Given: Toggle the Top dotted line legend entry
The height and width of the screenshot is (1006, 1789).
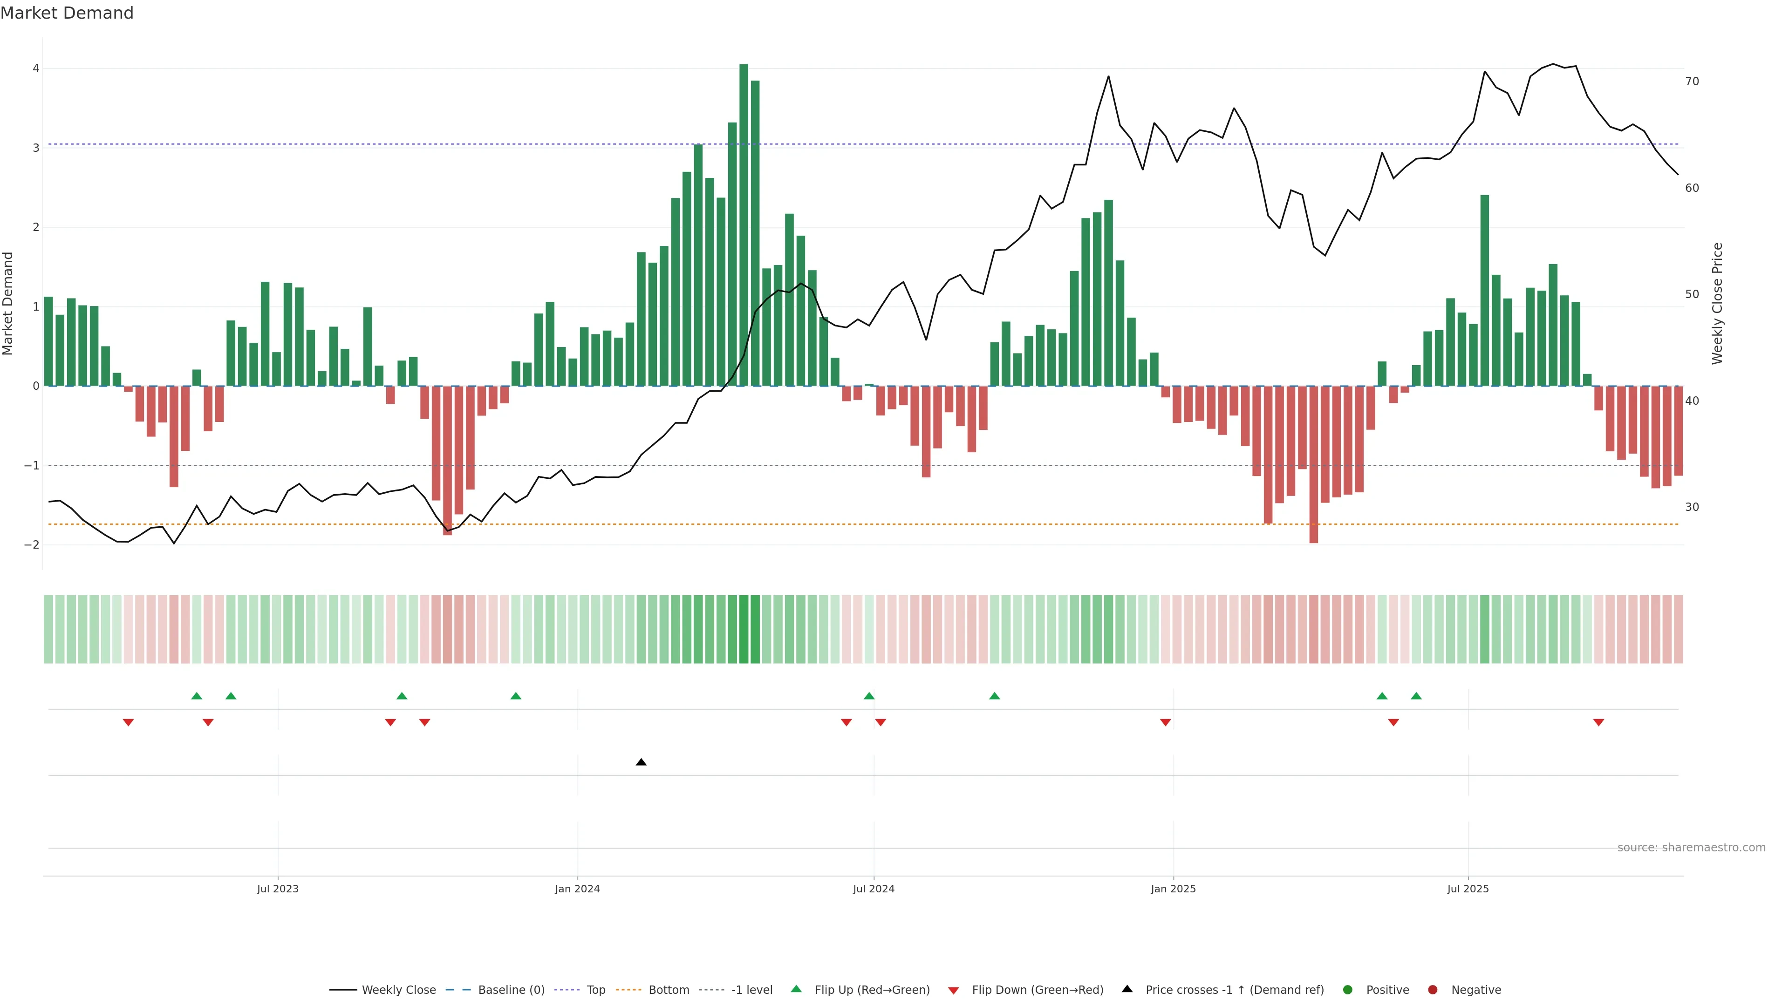Looking at the screenshot, I should point(595,989).
